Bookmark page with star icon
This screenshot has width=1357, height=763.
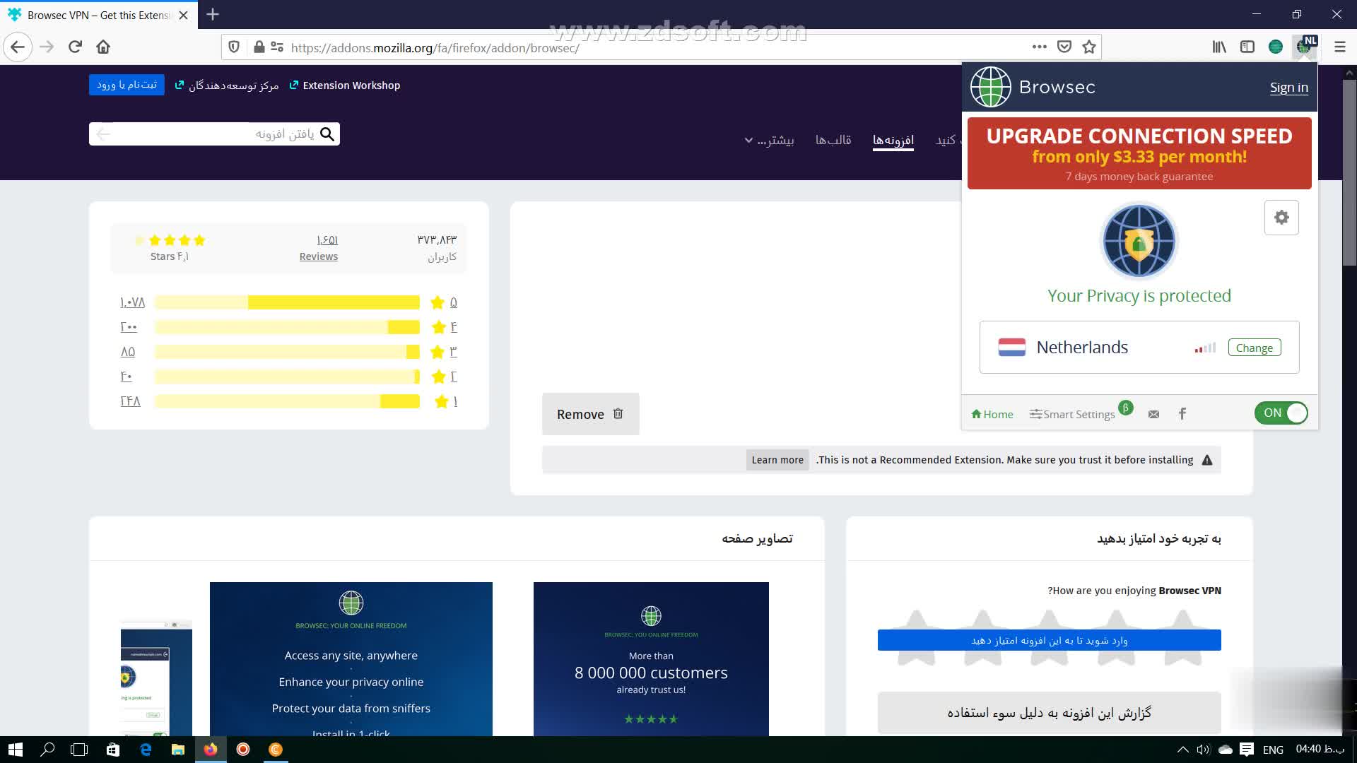(x=1089, y=47)
